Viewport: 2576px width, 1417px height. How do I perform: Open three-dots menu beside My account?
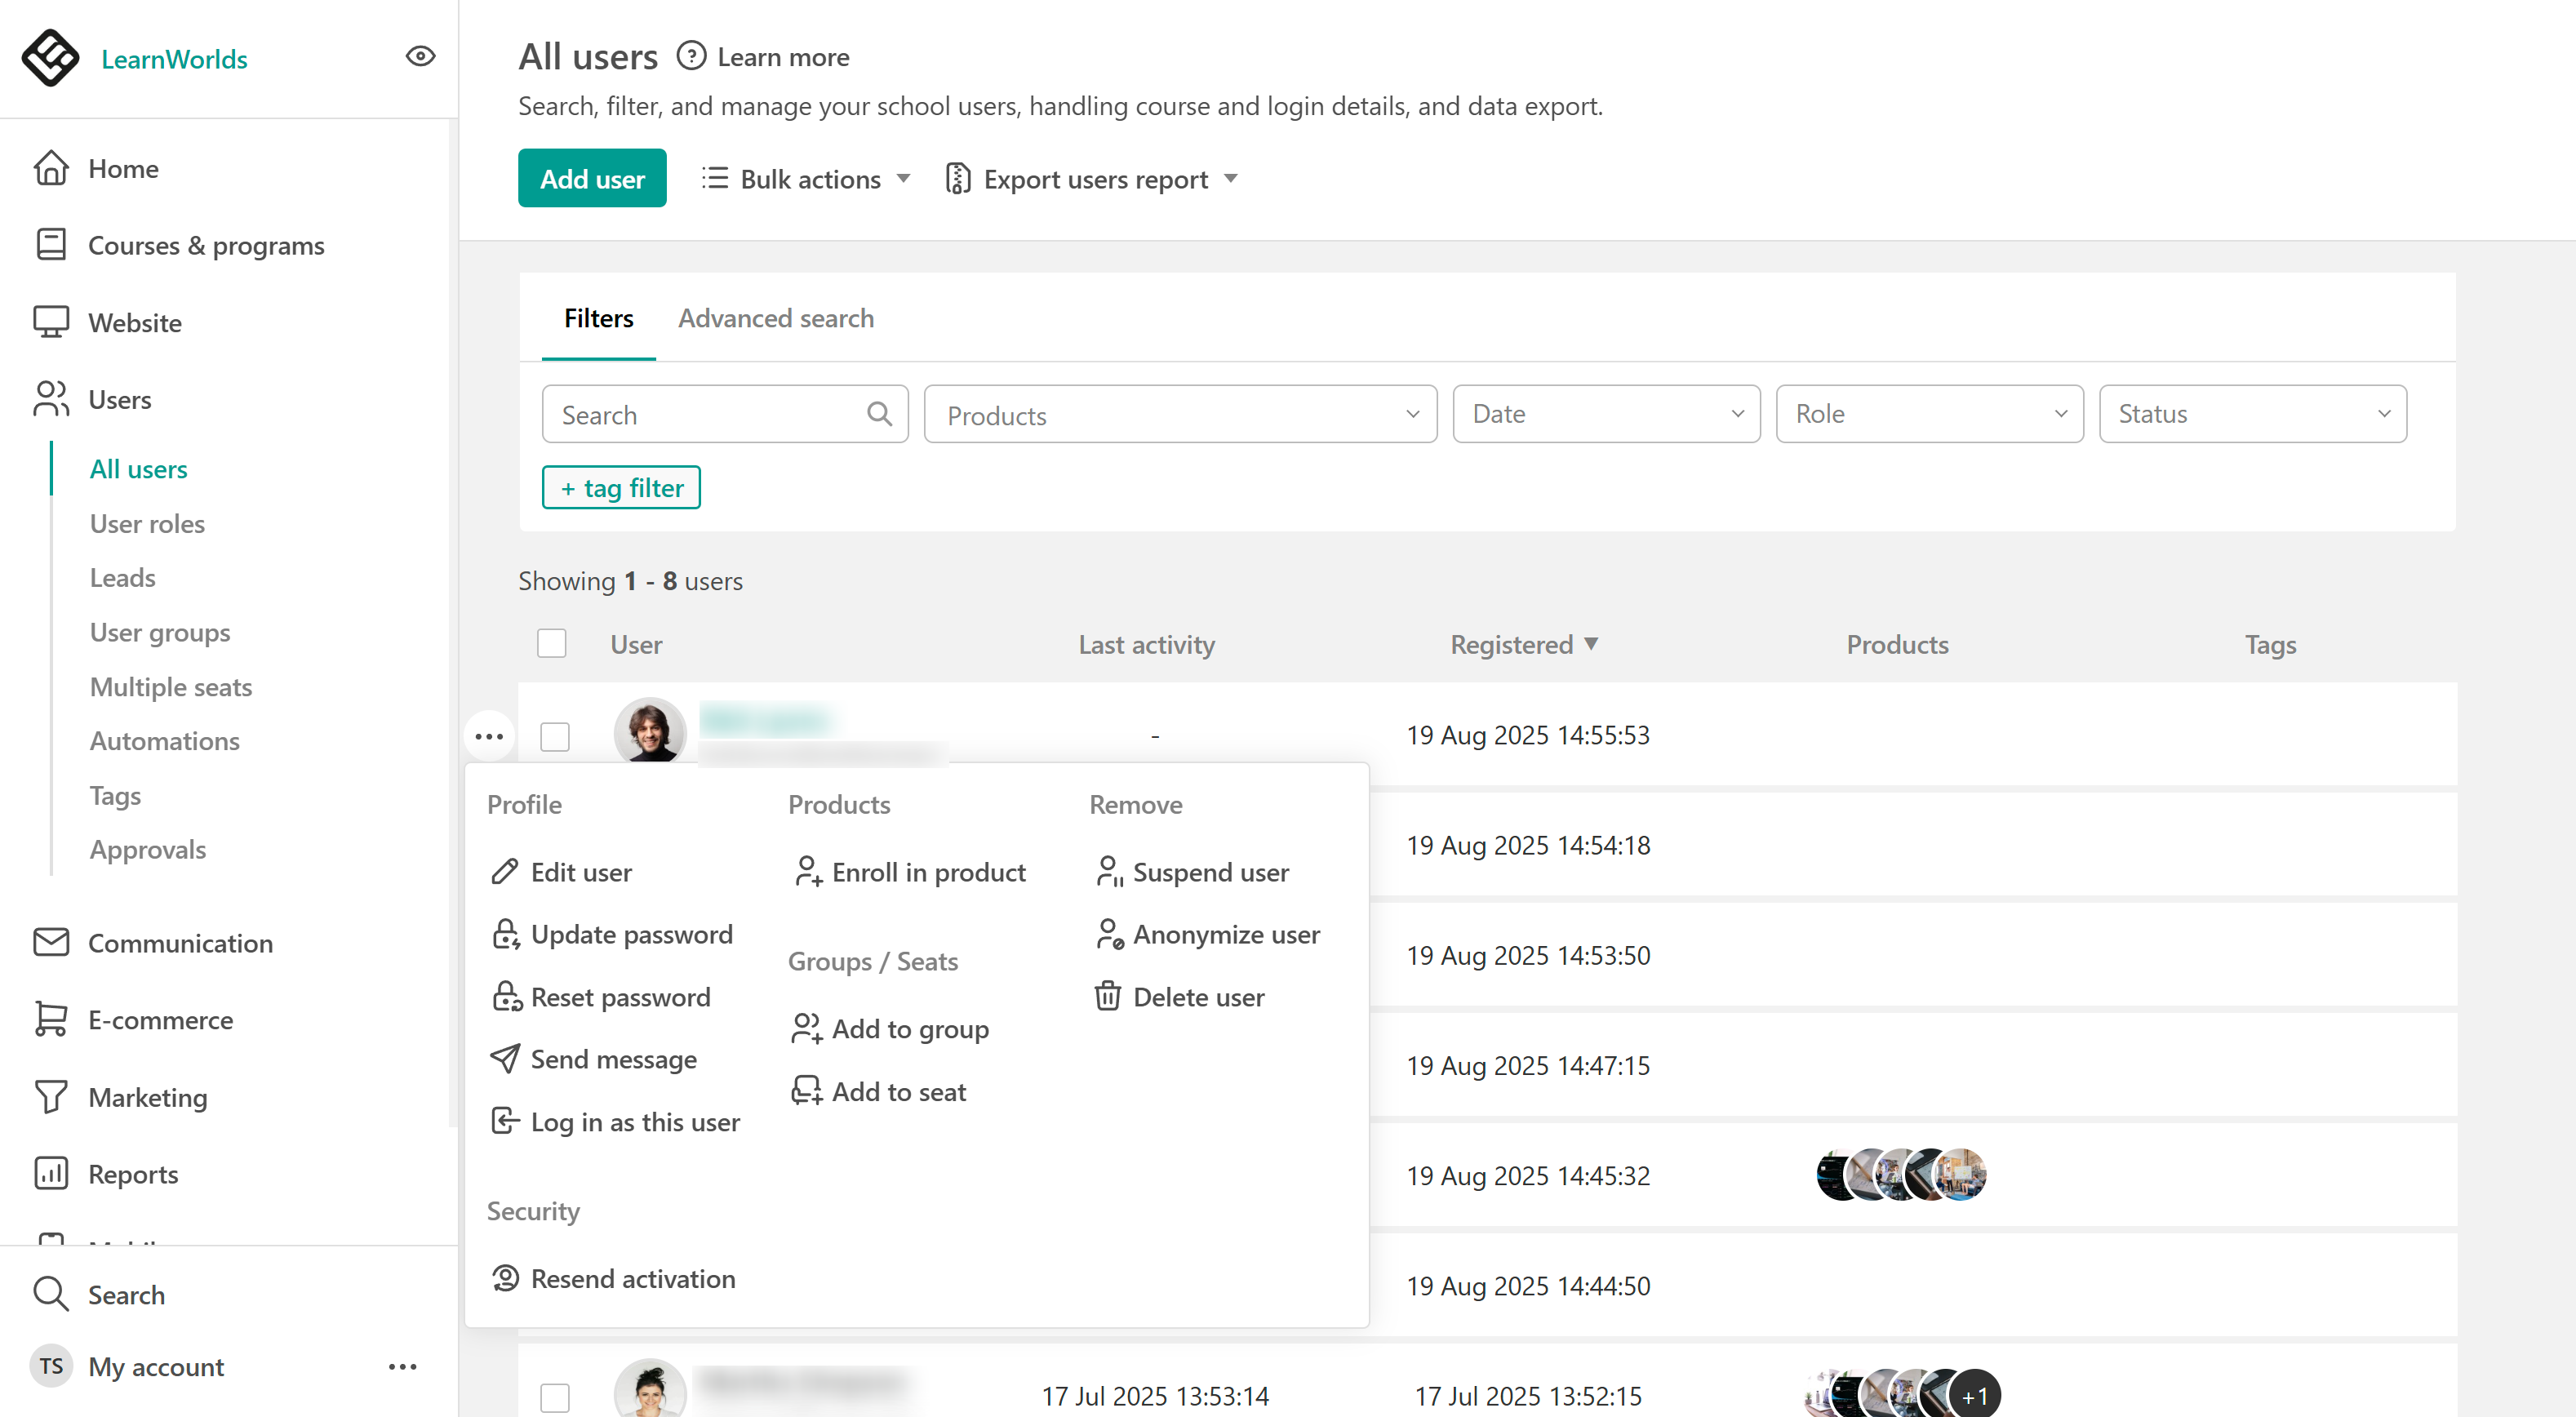[402, 1366]
